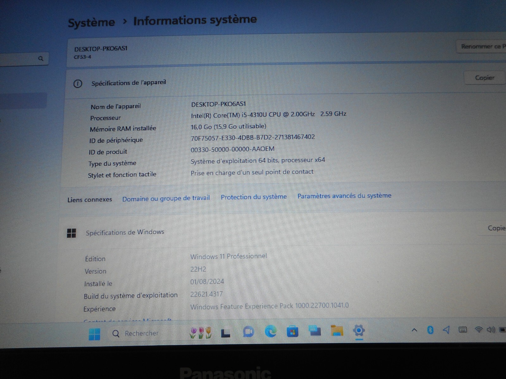Open the tulip flowers search highlight icon
This screenshot has height=379, width=506.
201,333
